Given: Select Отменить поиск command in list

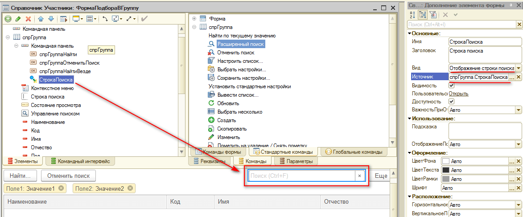Looking at the screenshot, I should 235,53.
